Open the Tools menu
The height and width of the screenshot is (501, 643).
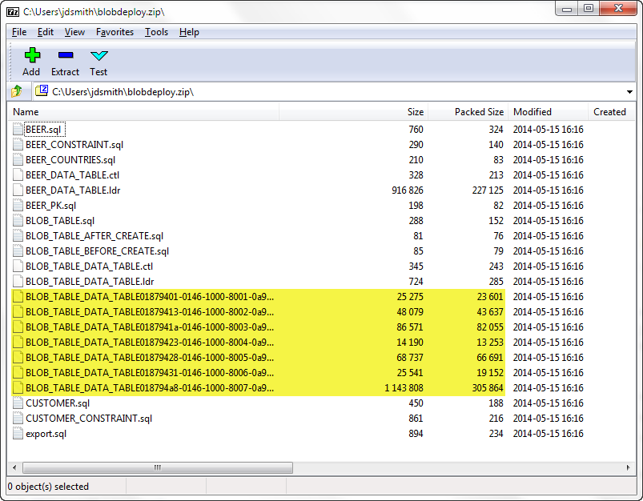coord(156,32)
